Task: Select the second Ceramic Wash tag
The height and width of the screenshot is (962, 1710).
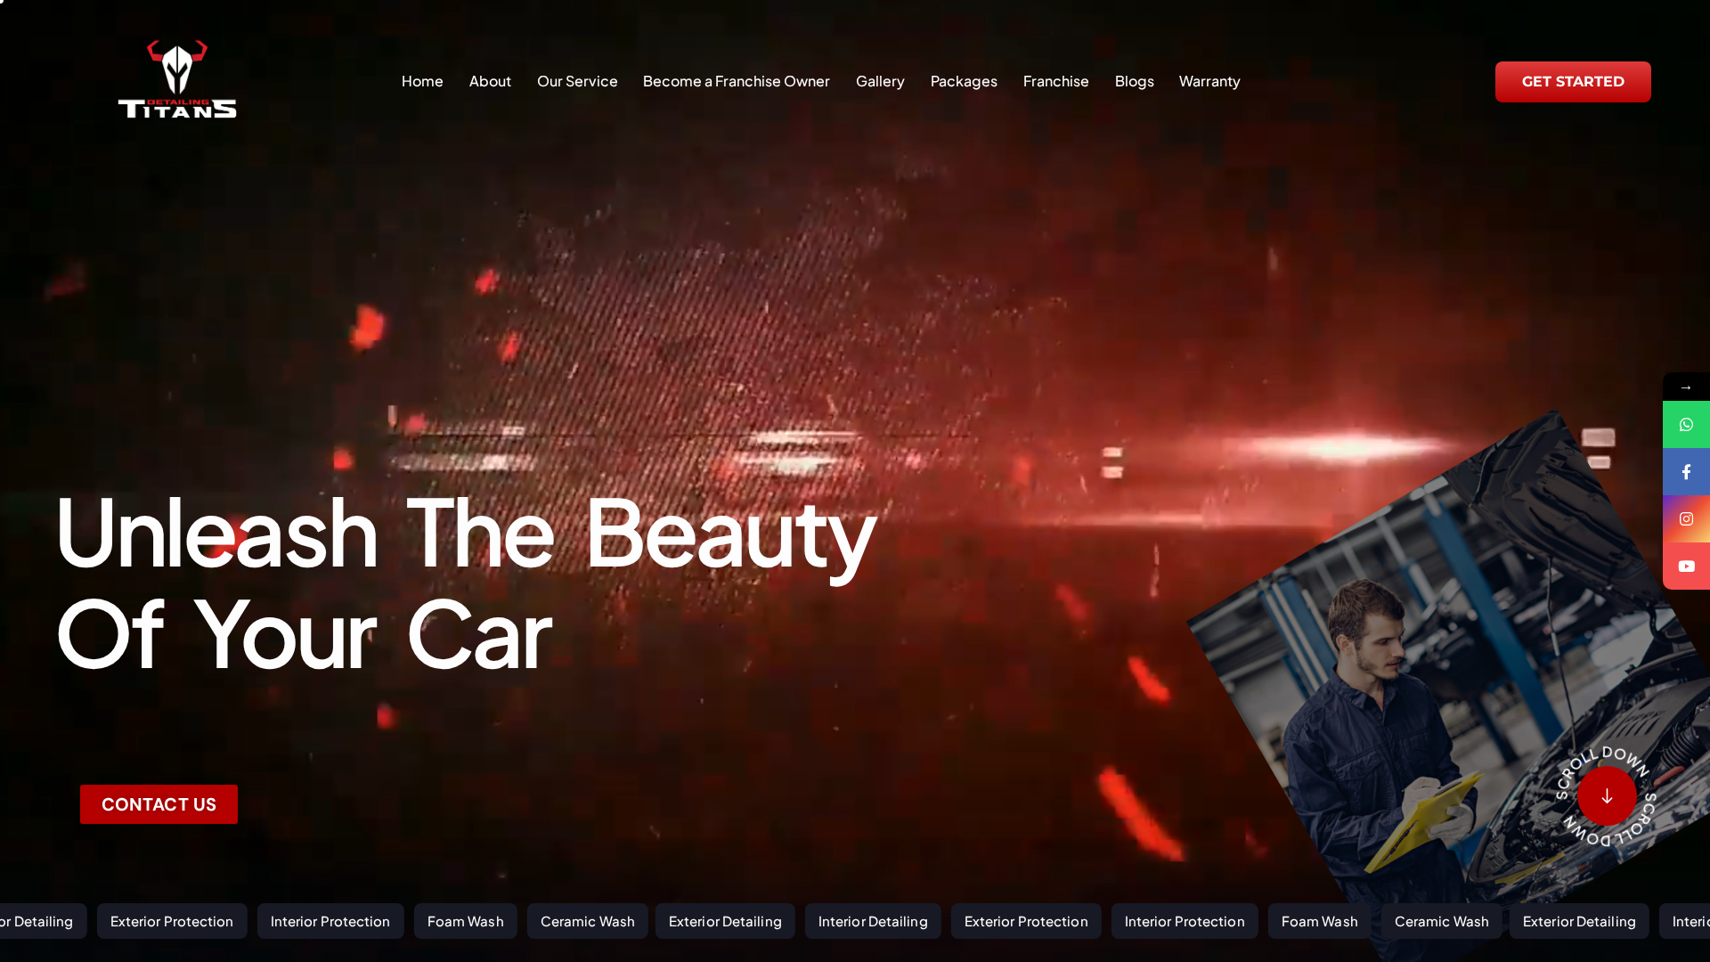Action: 1442,921
